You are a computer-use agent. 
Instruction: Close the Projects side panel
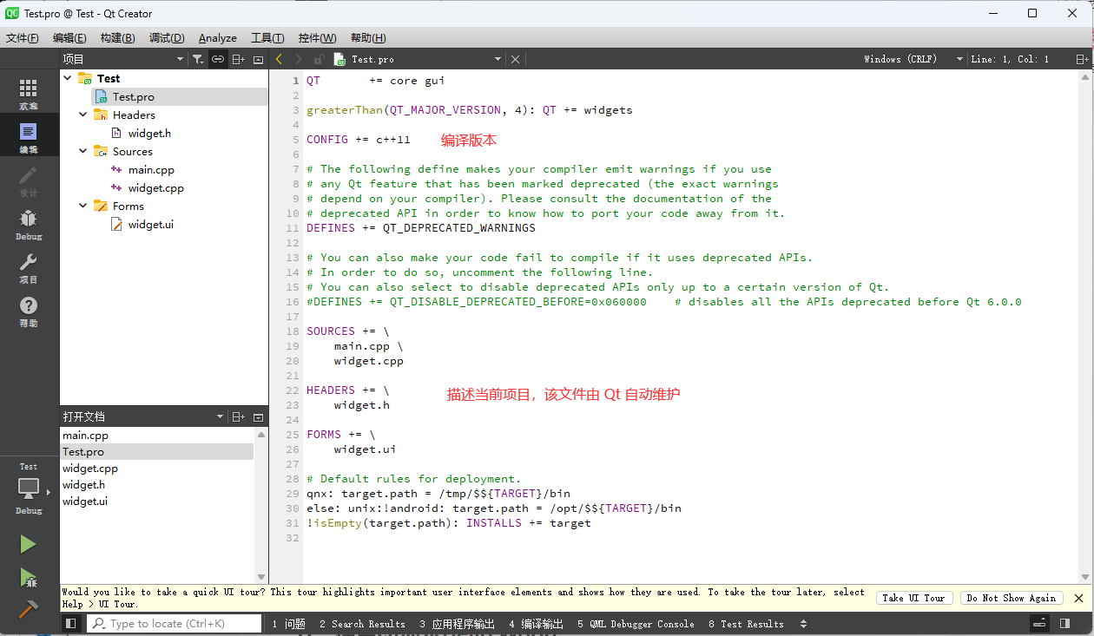pos(258,59)
